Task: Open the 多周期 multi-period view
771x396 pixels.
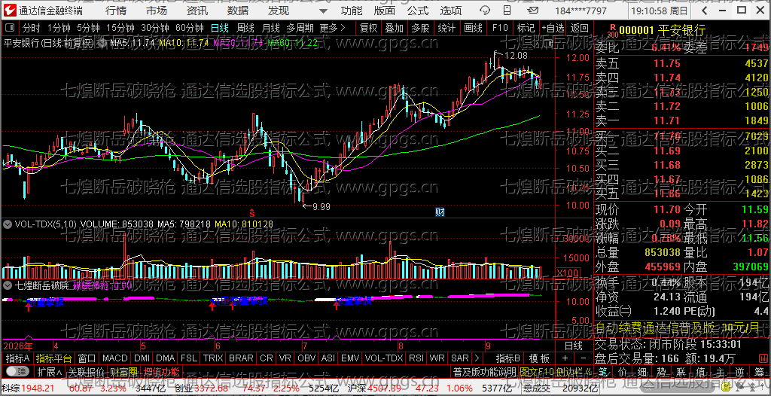Action: [300, 28]
